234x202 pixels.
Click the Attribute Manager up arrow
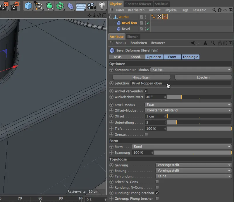tap(205, 43)
